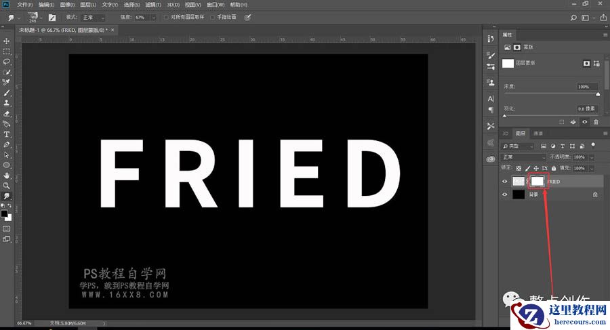Open Properties panel flyout menu
Image resolution: width=610 pixels, height=330 pixels.
[605, 35]
